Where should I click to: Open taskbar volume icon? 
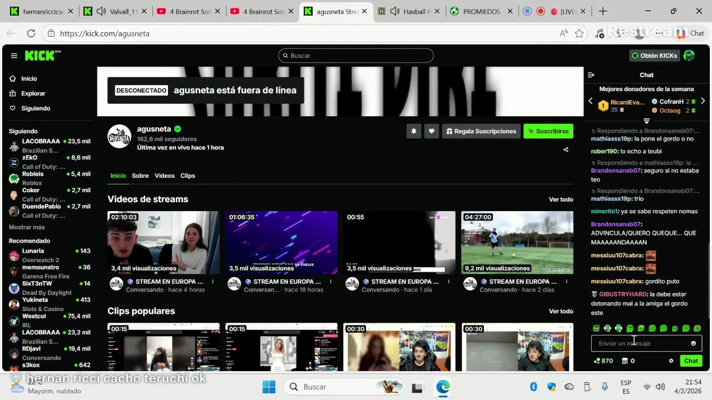coord(660,387)
